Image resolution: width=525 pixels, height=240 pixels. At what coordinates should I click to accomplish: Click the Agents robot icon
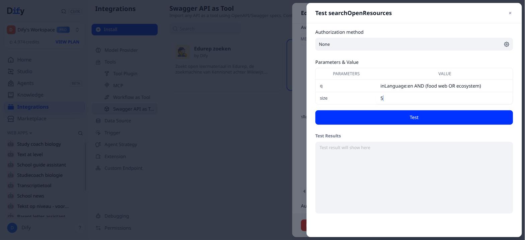point(11,83)
